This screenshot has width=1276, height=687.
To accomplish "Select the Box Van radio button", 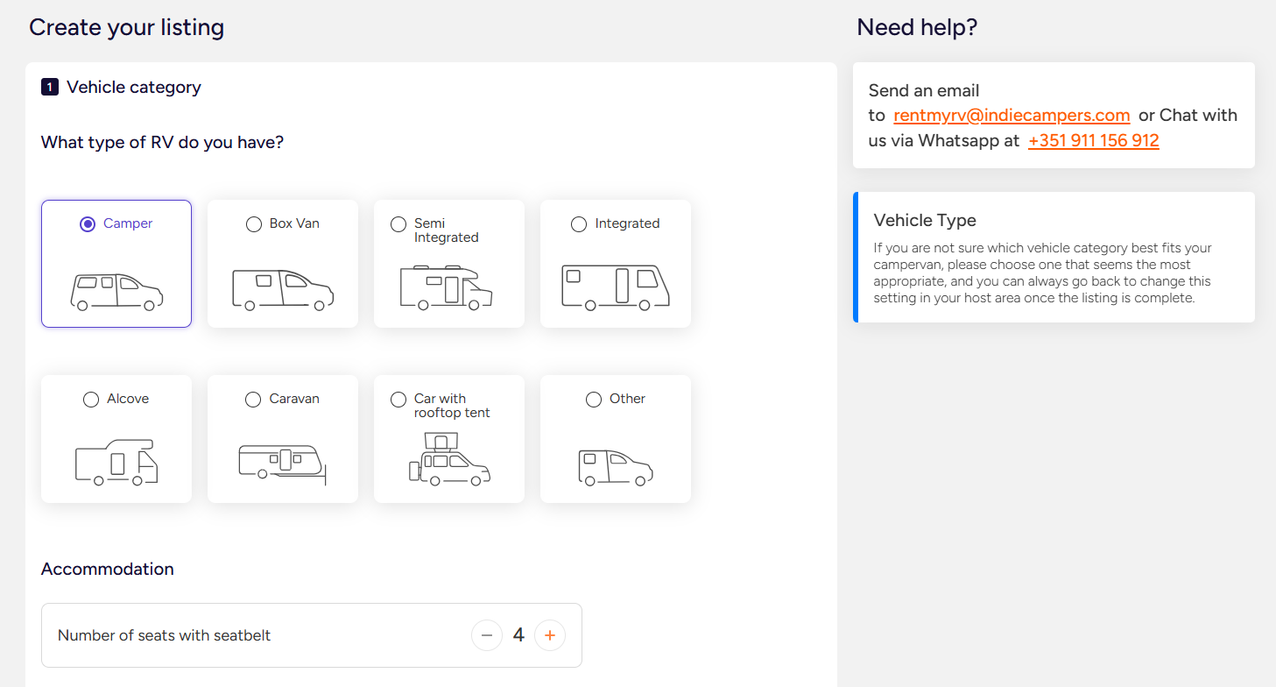I will point(254,224).
